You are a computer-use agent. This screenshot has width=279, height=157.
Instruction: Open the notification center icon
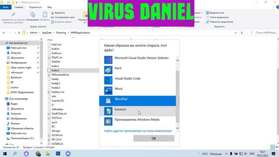click(x=274, y=154)
